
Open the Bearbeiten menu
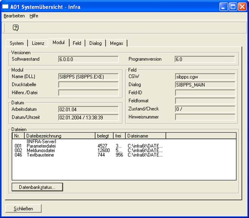click(14, 16)
